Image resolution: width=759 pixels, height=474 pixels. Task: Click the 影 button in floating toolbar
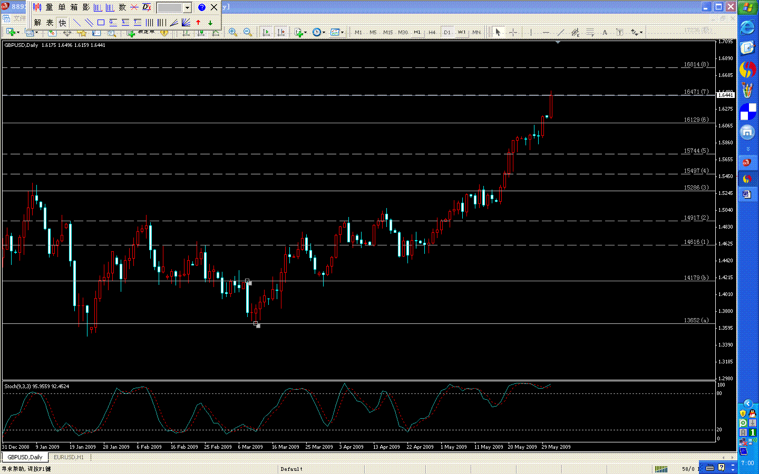[86, 7]
